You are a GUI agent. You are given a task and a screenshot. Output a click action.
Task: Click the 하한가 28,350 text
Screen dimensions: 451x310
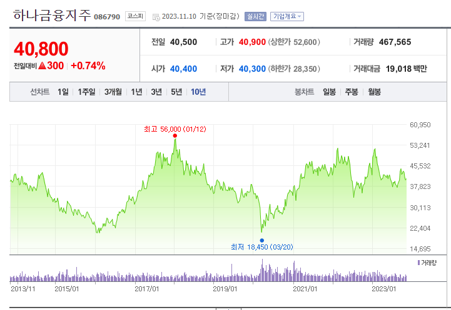[x=294, y=69]
